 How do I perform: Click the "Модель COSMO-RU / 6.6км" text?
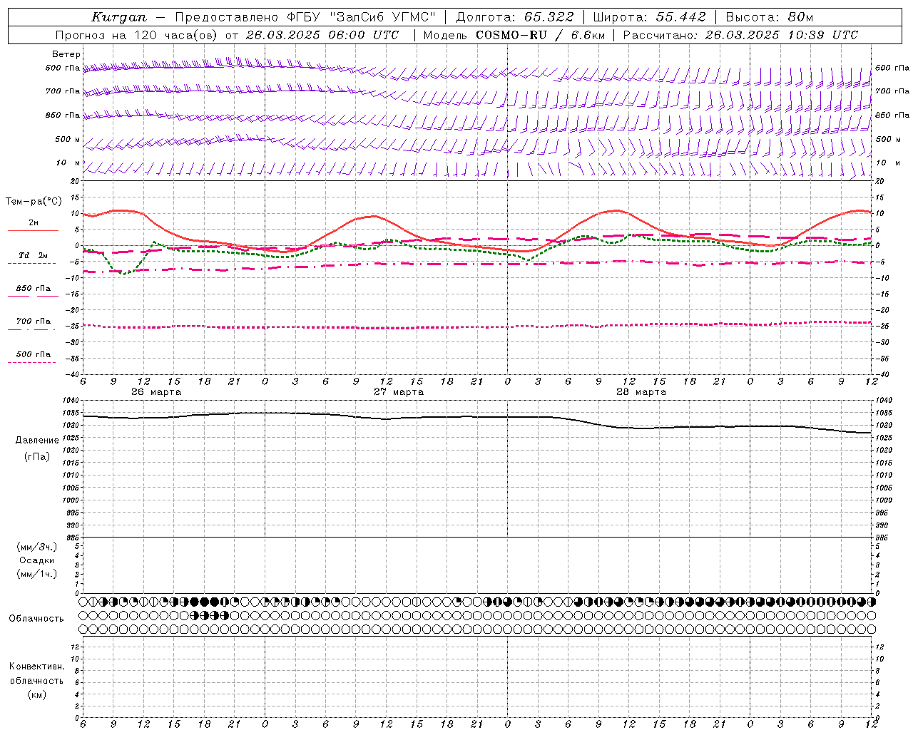(x=514, y=35)
